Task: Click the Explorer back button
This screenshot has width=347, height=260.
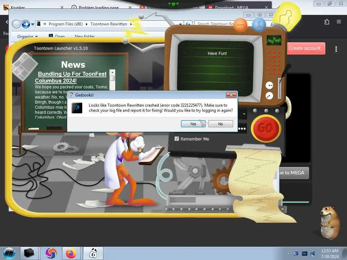Action: [16, 24]
